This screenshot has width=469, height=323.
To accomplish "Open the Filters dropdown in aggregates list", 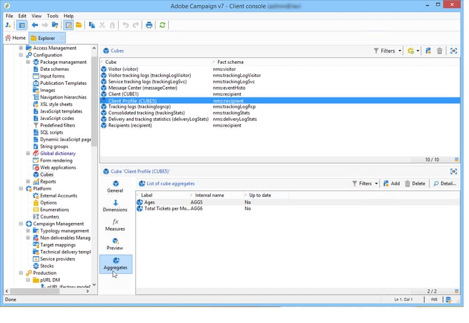I will (x=365, y=184).
